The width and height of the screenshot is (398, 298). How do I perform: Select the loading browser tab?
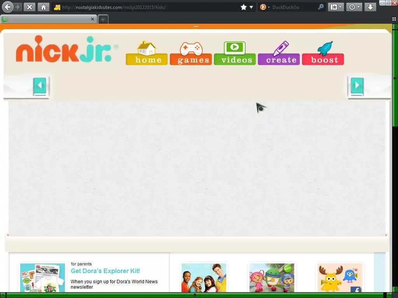49,19
